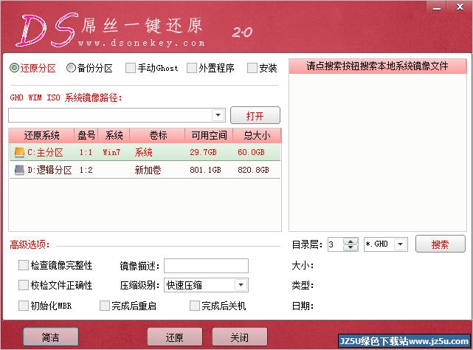Sort by 总大小 column header
The image size is (473, 350).
pyautogui.click(x=257, y=135)
